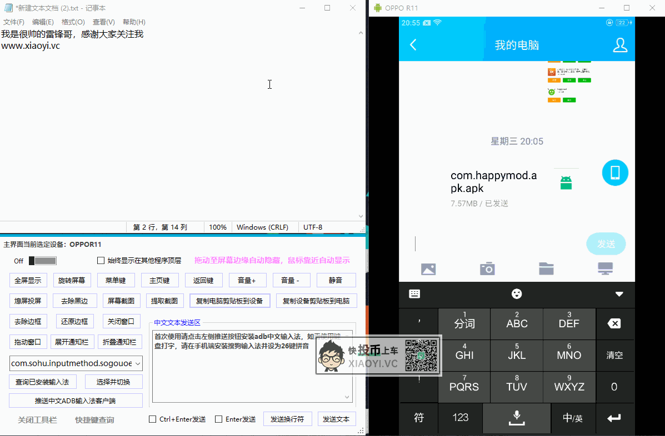Click the phone message input field
The image size is (665, 436).
pos(497,244)
